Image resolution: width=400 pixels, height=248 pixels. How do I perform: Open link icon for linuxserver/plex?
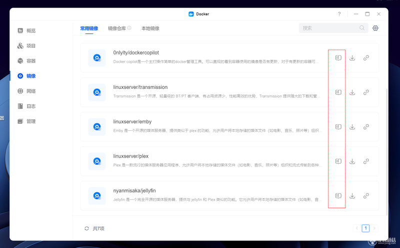tap(366, 161)
